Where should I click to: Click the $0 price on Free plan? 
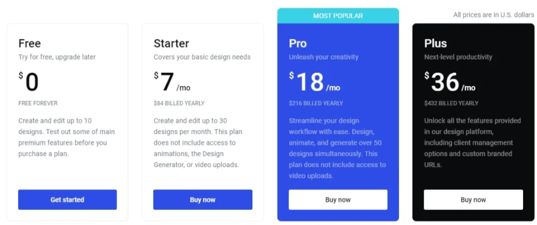29,82
